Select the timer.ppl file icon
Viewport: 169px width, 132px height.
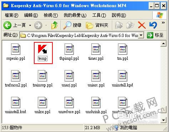point(96,49)
